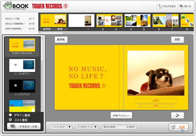Click 閉じる text in header
Viewport: 196px width, 136px height.
188,6
